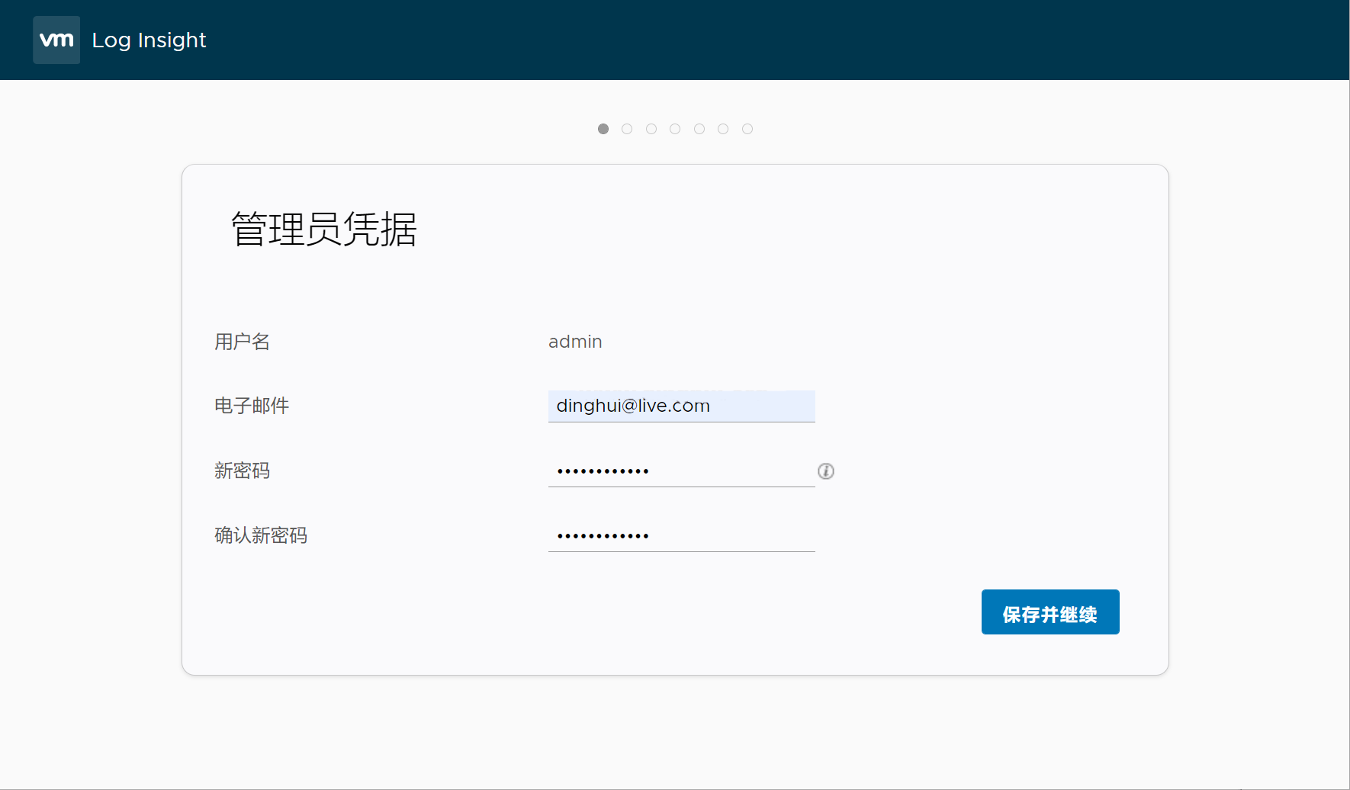Screen dimensions: 1350x790
Task: Click the 确认新密码 field label
Action: click(x=261, y=536)
